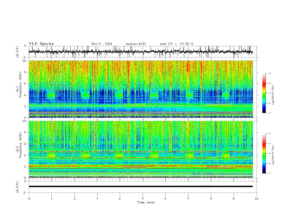This screenshot has width=289, height=223.
Task: Click time axis tick label '7'
Action: click(x=188, y=199)
